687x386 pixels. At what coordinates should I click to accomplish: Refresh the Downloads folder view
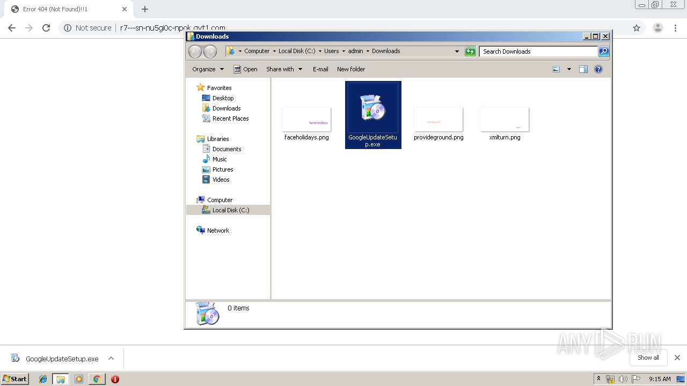(470, 51)
